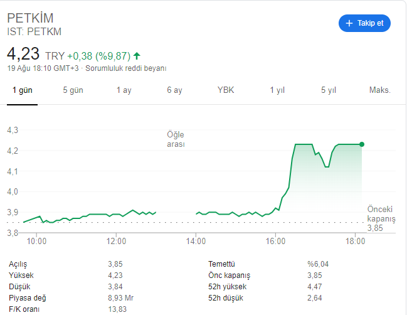Open the Sorumluluk reddi beyanı link
Image resolution: width=407 pixels, height=315 pixels.
pos(125,68)
